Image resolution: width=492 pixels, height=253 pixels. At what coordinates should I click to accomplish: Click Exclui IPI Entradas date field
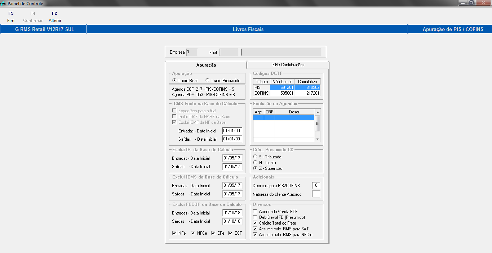[232, 158]
